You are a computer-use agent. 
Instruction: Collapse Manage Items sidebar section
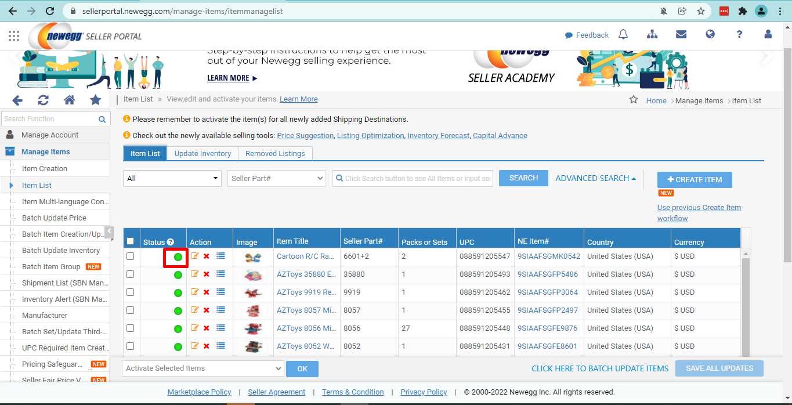pyautogui.click(x=46, y=151)
